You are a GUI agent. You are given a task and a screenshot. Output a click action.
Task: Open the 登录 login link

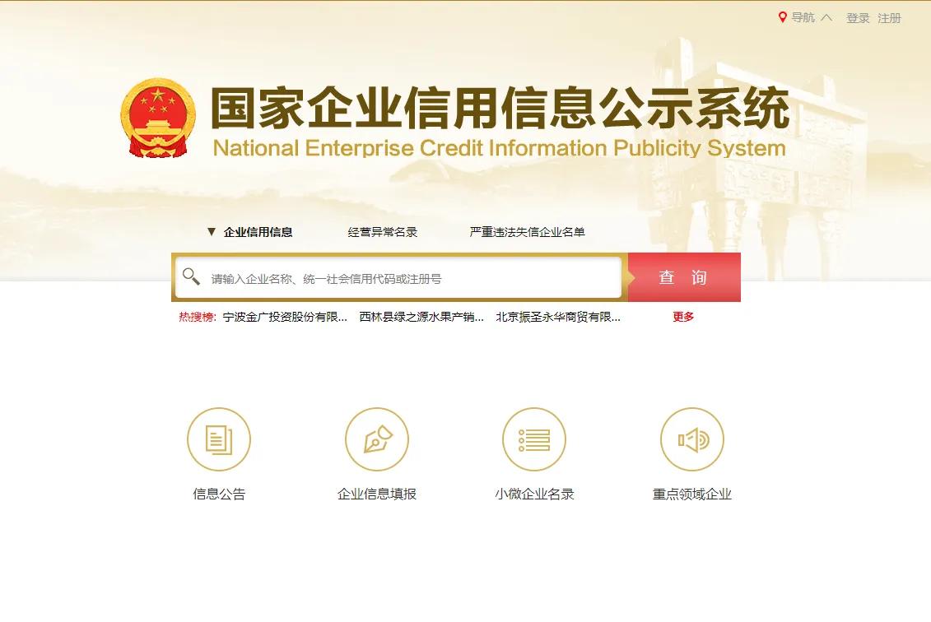tap(858, 18)
